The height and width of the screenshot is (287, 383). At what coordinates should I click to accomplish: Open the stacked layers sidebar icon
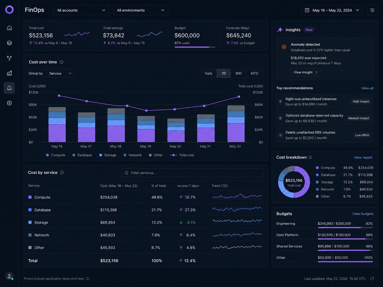9,43
